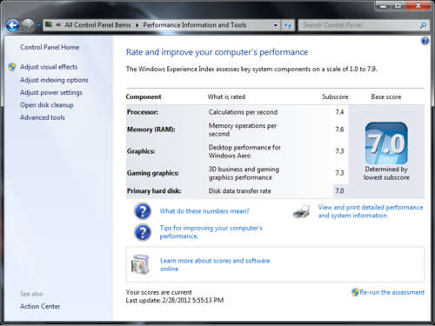
Task: View and print detailed performance information link
Action: [371, 211]
